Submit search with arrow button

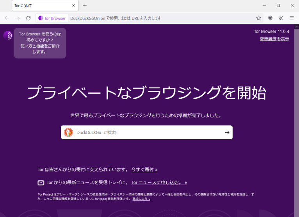[227, 132]
